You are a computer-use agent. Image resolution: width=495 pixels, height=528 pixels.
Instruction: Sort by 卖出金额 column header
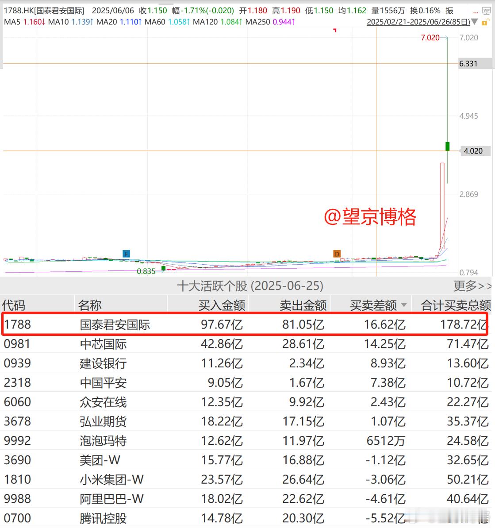pos(303,305)
